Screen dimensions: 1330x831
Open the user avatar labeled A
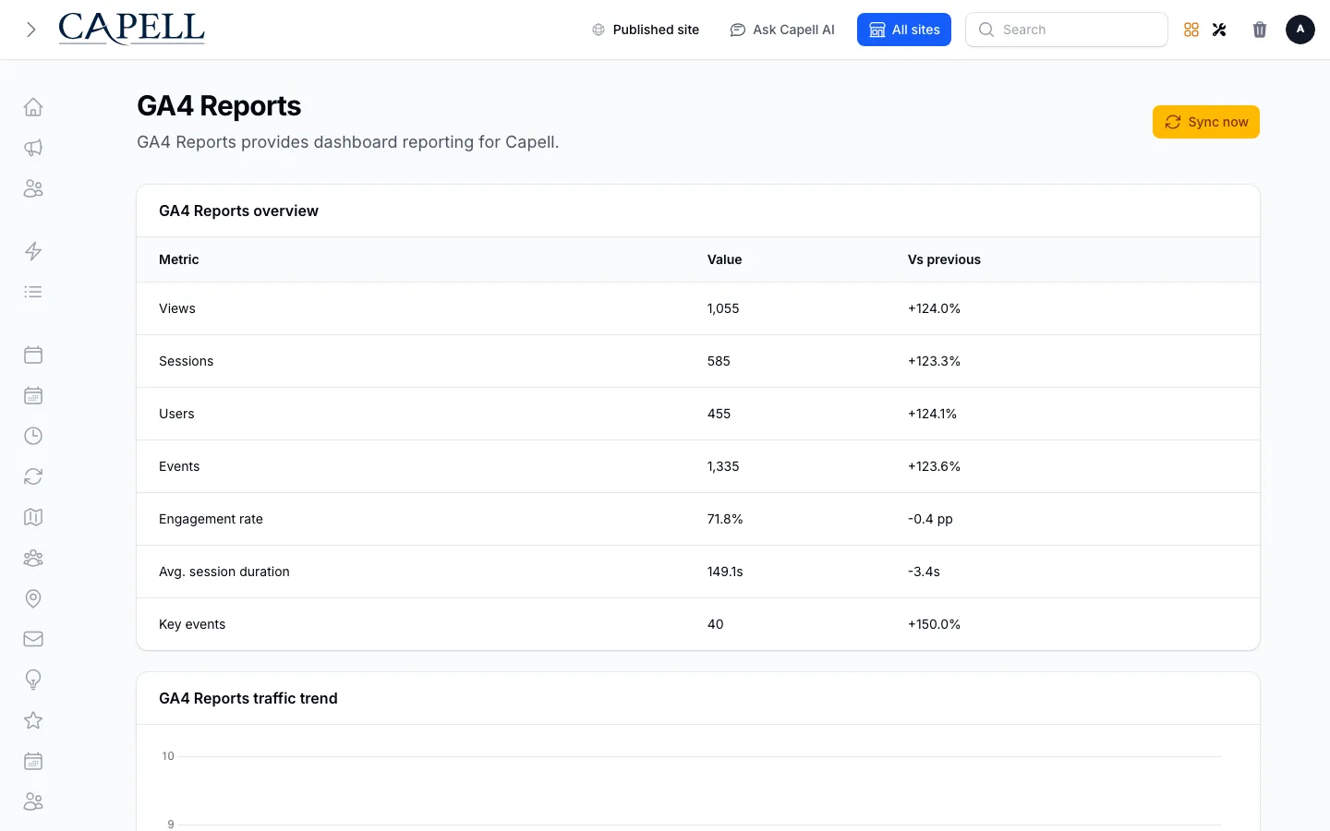[x=1300, y=30]
